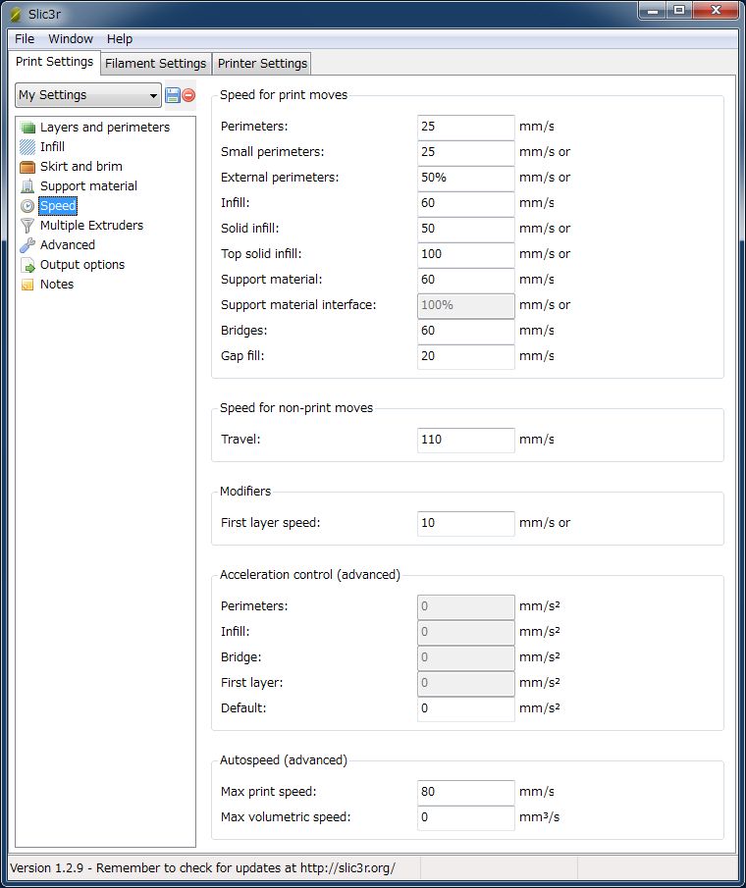Click the Support material speed field

pyautogui.click(x=465, y=280)
